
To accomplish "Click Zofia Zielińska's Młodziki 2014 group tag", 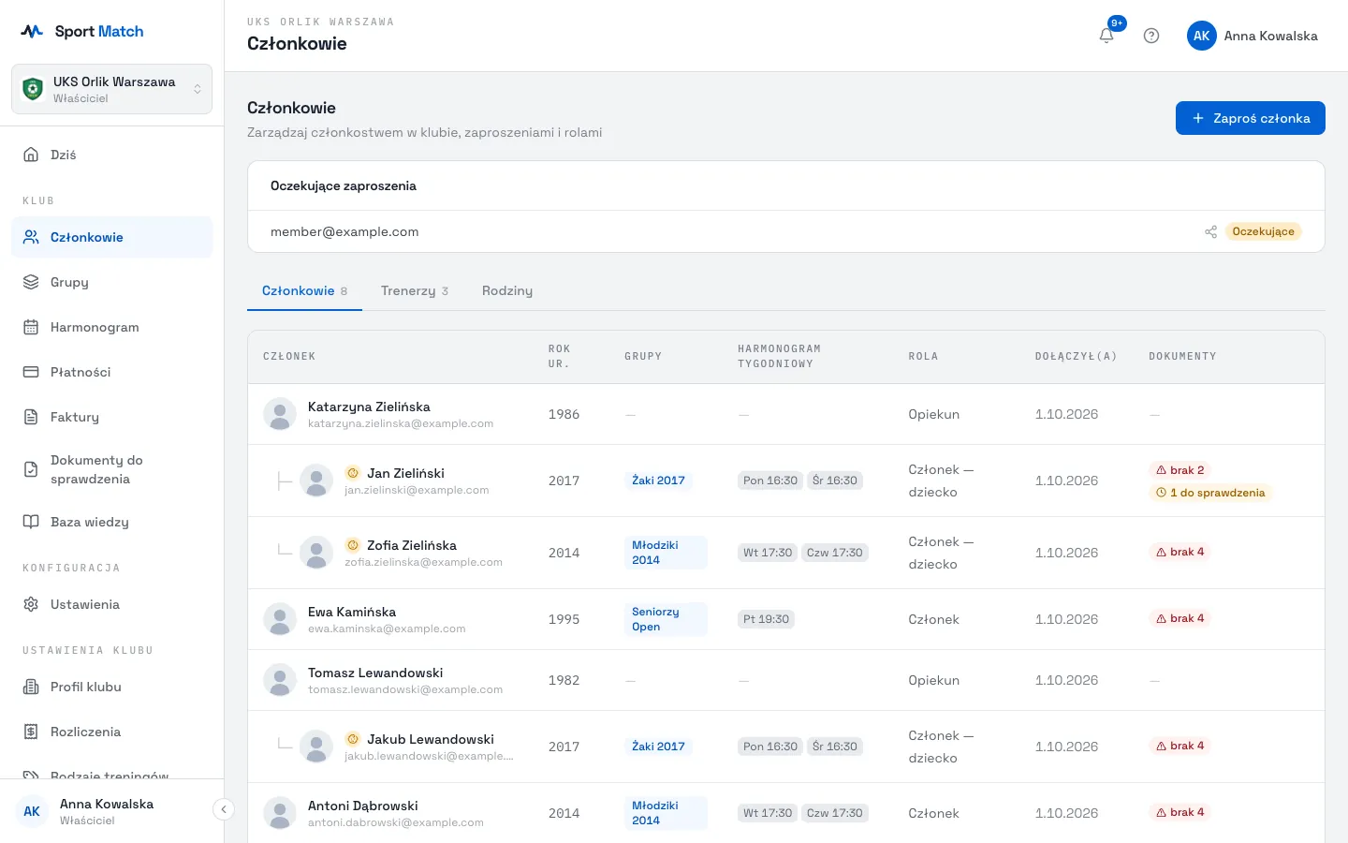I will point(666,553).
